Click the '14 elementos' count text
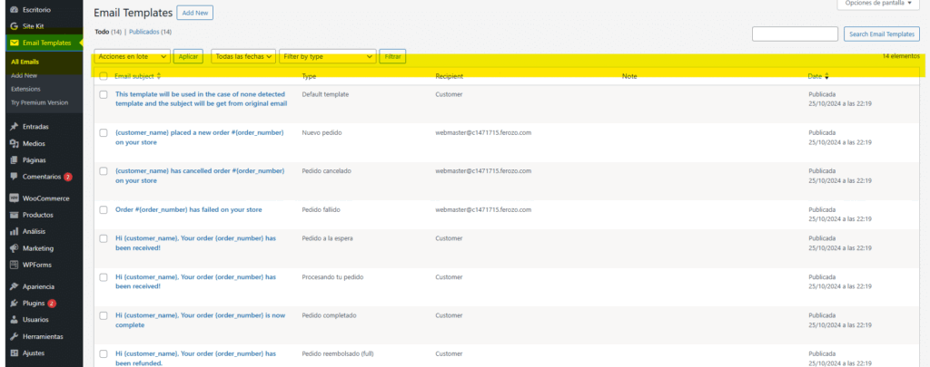Image resolution: width=930 pixels, height=367 pixels. [902, 56]
